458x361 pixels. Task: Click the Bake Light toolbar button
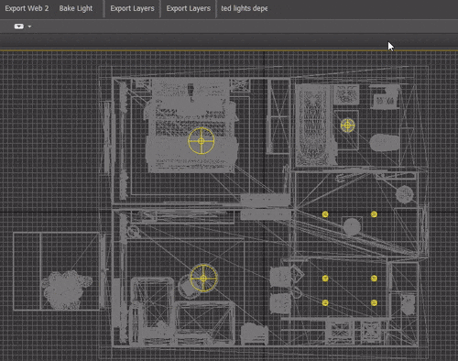(76, 8)
